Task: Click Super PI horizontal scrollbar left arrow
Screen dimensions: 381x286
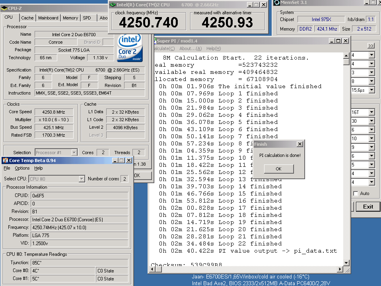Action: click(152, 269)
